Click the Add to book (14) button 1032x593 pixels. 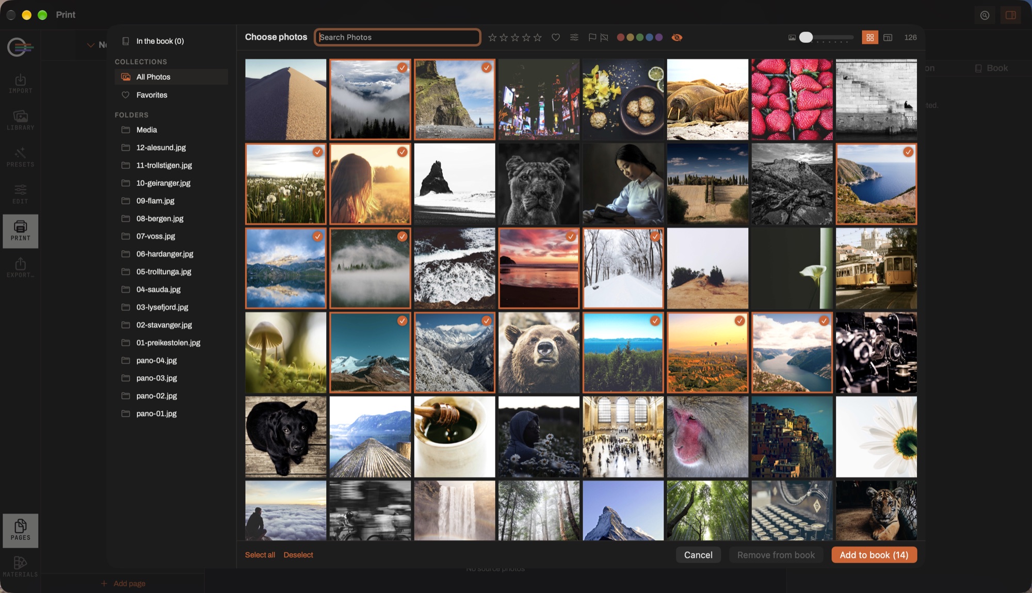tap(874, 555)
